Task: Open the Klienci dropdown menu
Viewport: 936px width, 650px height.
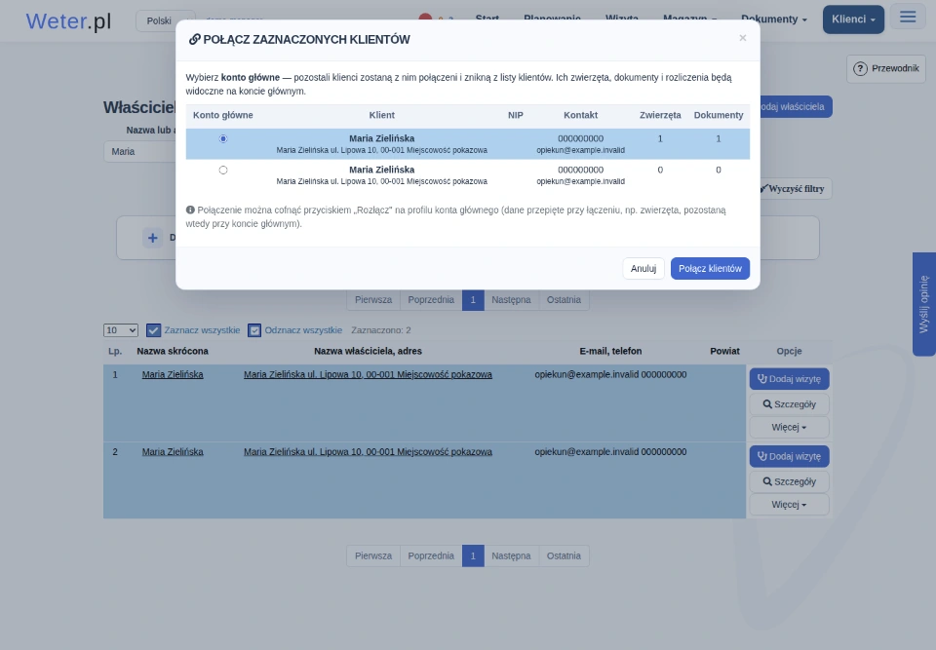Action: click(x=853, y=19)
